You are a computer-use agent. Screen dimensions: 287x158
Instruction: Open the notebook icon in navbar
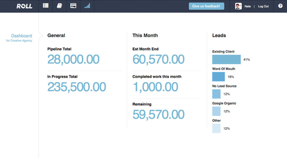pos(59,6)
